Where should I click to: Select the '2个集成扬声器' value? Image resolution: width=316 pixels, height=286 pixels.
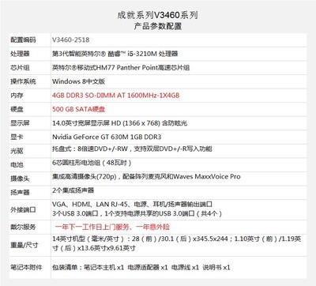[73, 190]
